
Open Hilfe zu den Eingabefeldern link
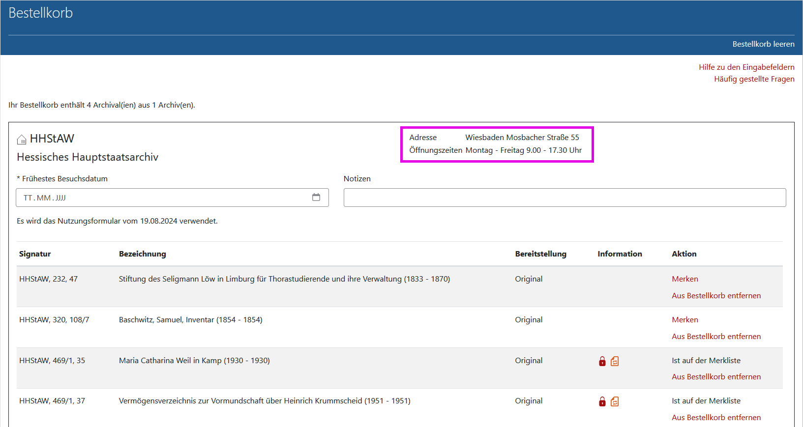[x=746, y=67]
